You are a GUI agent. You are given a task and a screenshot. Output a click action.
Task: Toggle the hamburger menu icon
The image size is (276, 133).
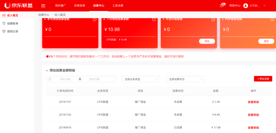coord(43,6)
